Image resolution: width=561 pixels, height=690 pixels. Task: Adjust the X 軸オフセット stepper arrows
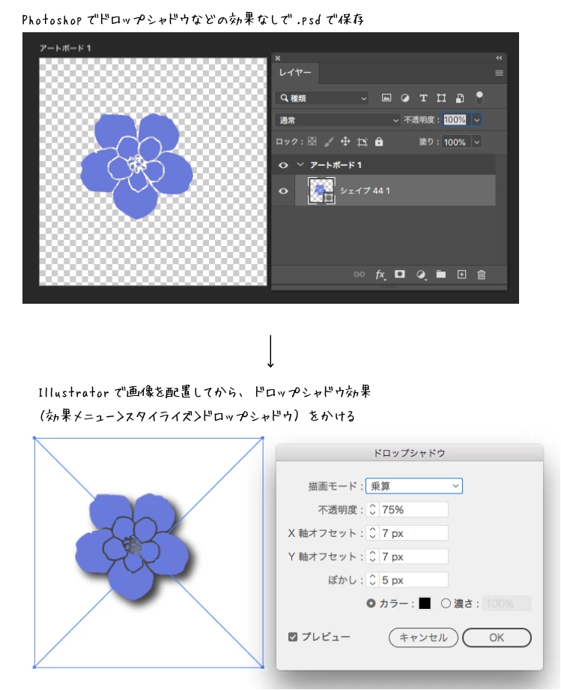click(x=372, y=533)
